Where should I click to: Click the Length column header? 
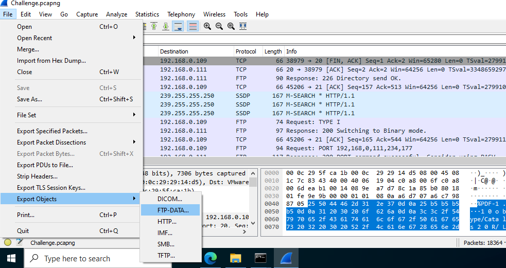(x=273, y=51)
